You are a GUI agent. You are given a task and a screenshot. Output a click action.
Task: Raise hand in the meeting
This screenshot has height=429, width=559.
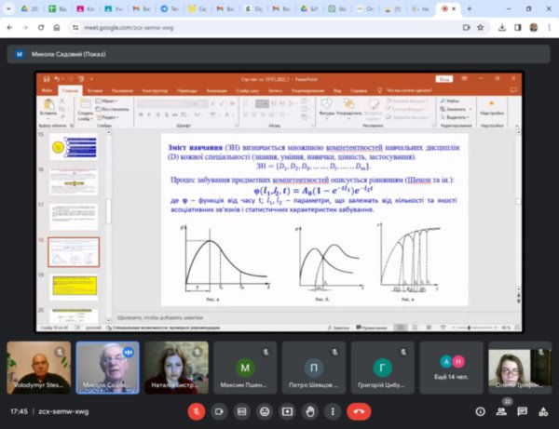pyautogui.click(x=310, y=410)
